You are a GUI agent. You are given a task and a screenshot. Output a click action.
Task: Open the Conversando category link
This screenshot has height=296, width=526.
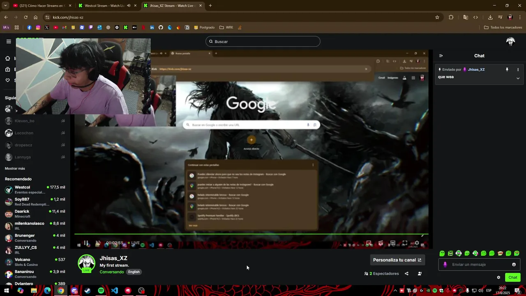click(x=112, y=272)
